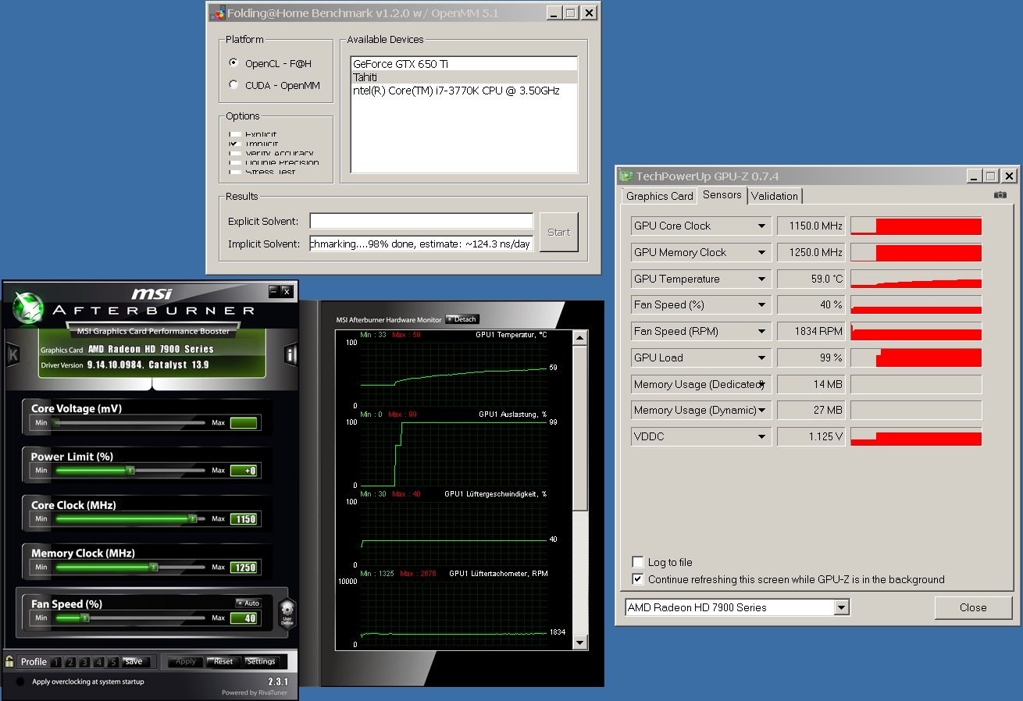Check the Log to file box in GPU-Z

pos(638,562)
